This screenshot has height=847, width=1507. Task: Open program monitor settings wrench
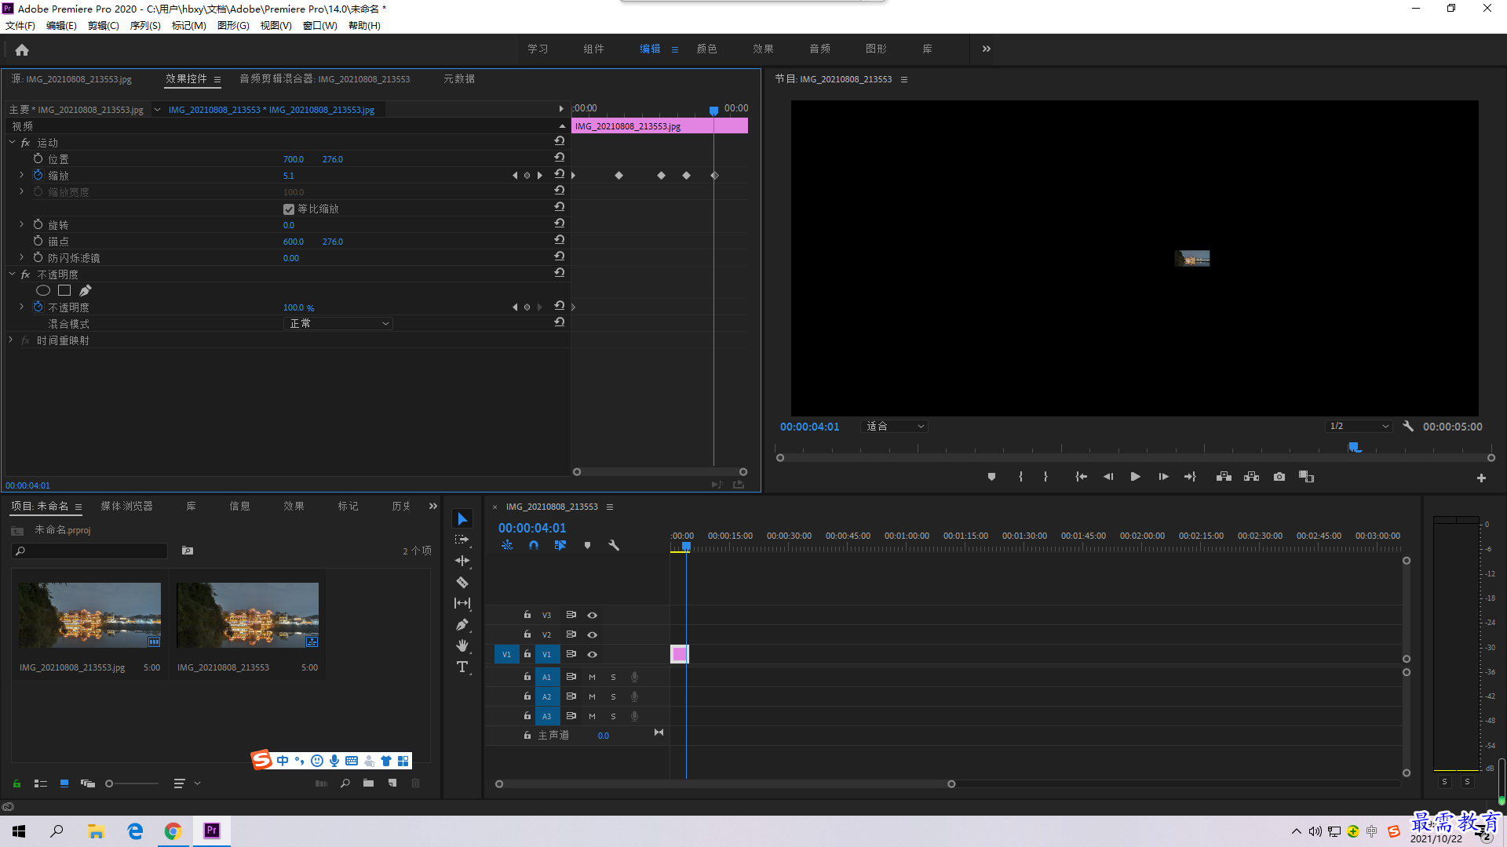(1408, 427)
